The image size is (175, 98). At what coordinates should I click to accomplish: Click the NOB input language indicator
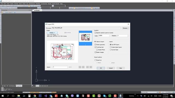(160, 96)
